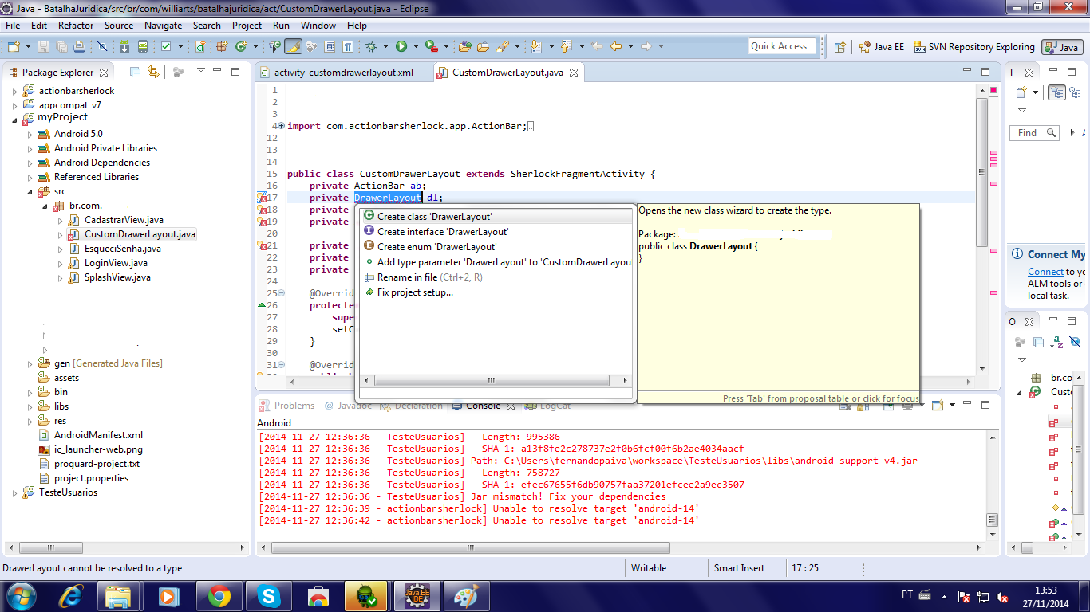Image resolution: width=1090 pixels, height=612 pixels.
Task: Open the Android Virtual Device Manager
Action: pyautogui.click(x=143, y=47)
